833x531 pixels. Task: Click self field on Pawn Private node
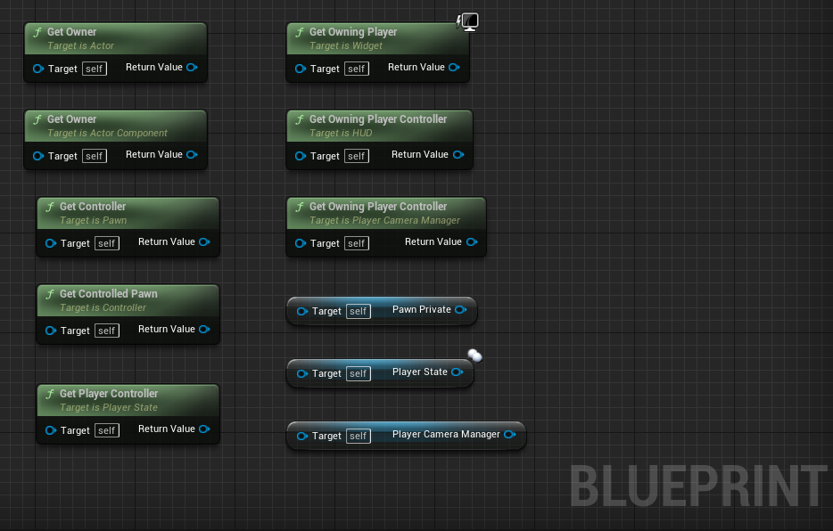(358, 312)
